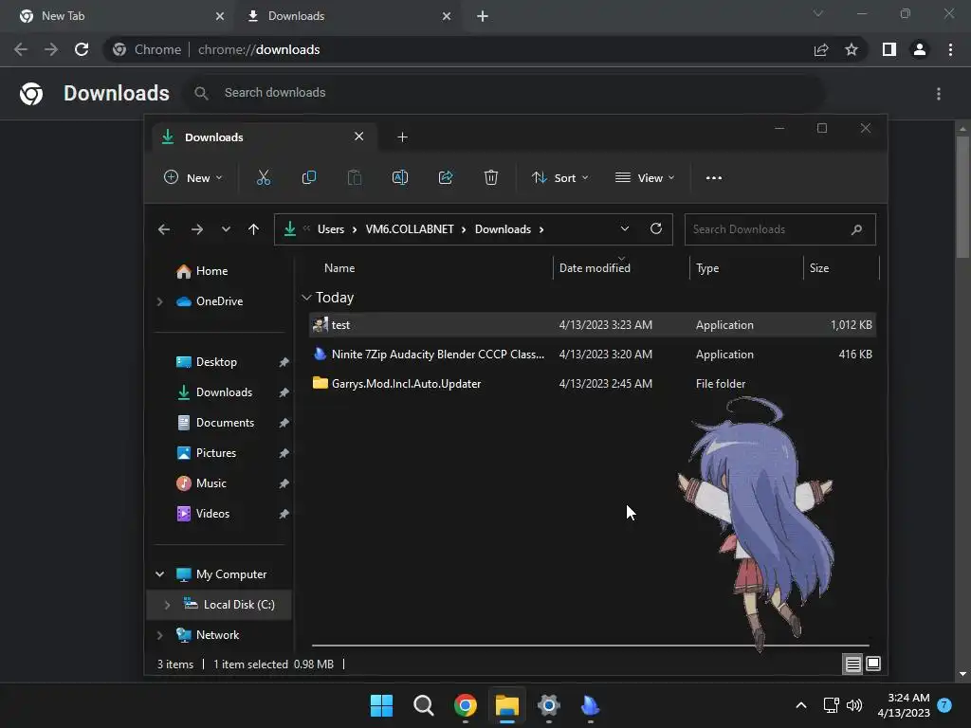Switch to large thumbnails view icon in status bar
The image size is (971, 728).
click(873, 664)
